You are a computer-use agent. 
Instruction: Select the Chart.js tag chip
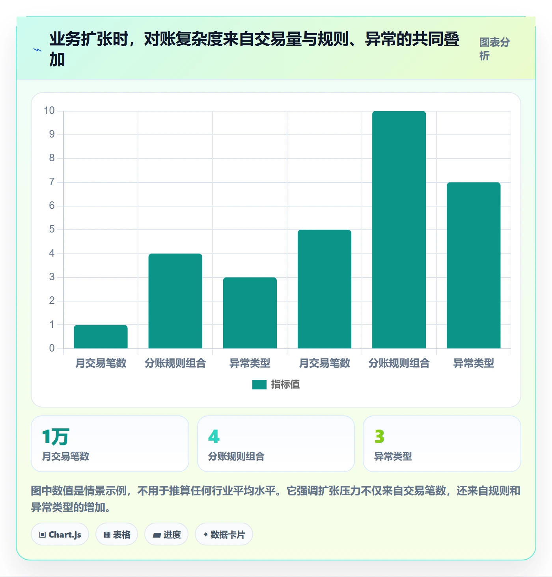tap(60, 534)
